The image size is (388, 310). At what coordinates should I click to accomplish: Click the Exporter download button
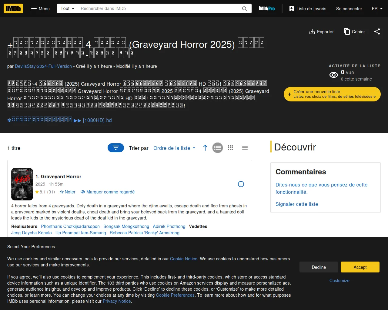(321, 32)
